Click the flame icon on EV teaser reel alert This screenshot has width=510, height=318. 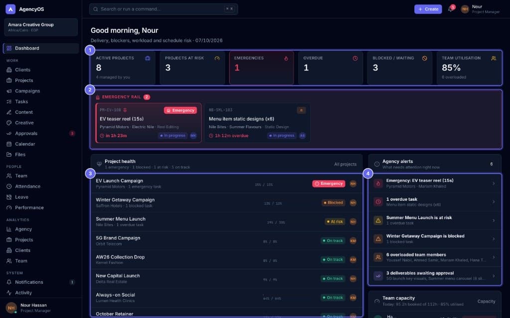point(378,183)
